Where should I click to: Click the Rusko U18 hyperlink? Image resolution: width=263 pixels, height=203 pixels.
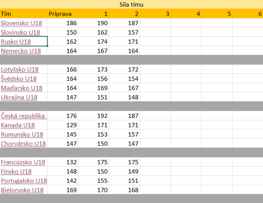point(16,42)
